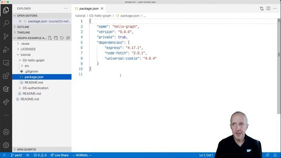Expand the LICENSES folder
The width and height of the screenshot is (281, 158).
42,49
